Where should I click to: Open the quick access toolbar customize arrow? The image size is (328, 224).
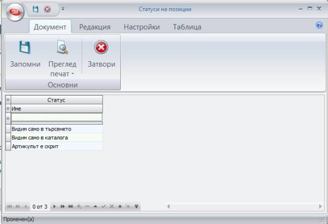point(63,9)
